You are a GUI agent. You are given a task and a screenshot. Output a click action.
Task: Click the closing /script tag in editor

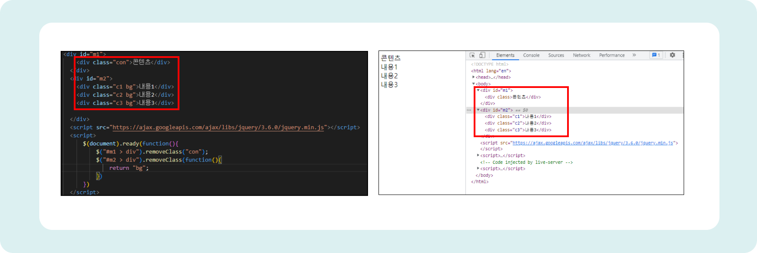tap(85, 192)
